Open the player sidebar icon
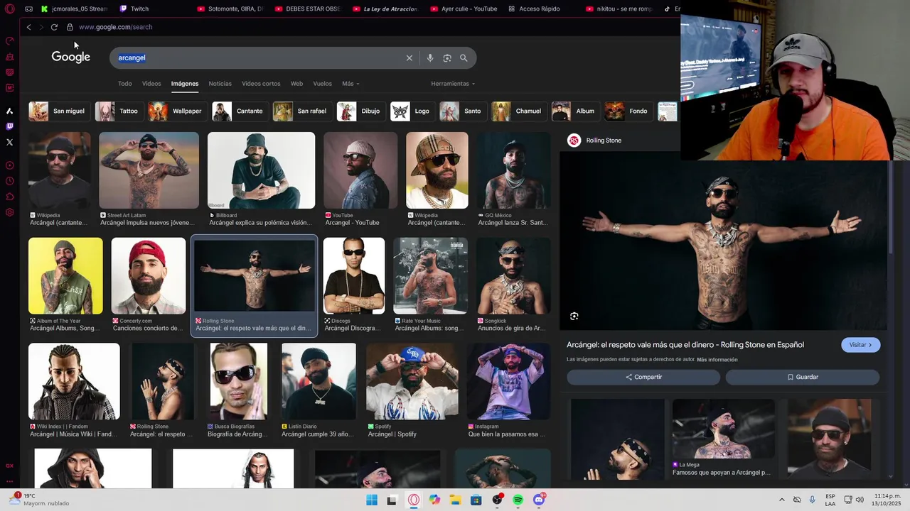The width and height of the screenshot is (910, 511). click(10, 165)
